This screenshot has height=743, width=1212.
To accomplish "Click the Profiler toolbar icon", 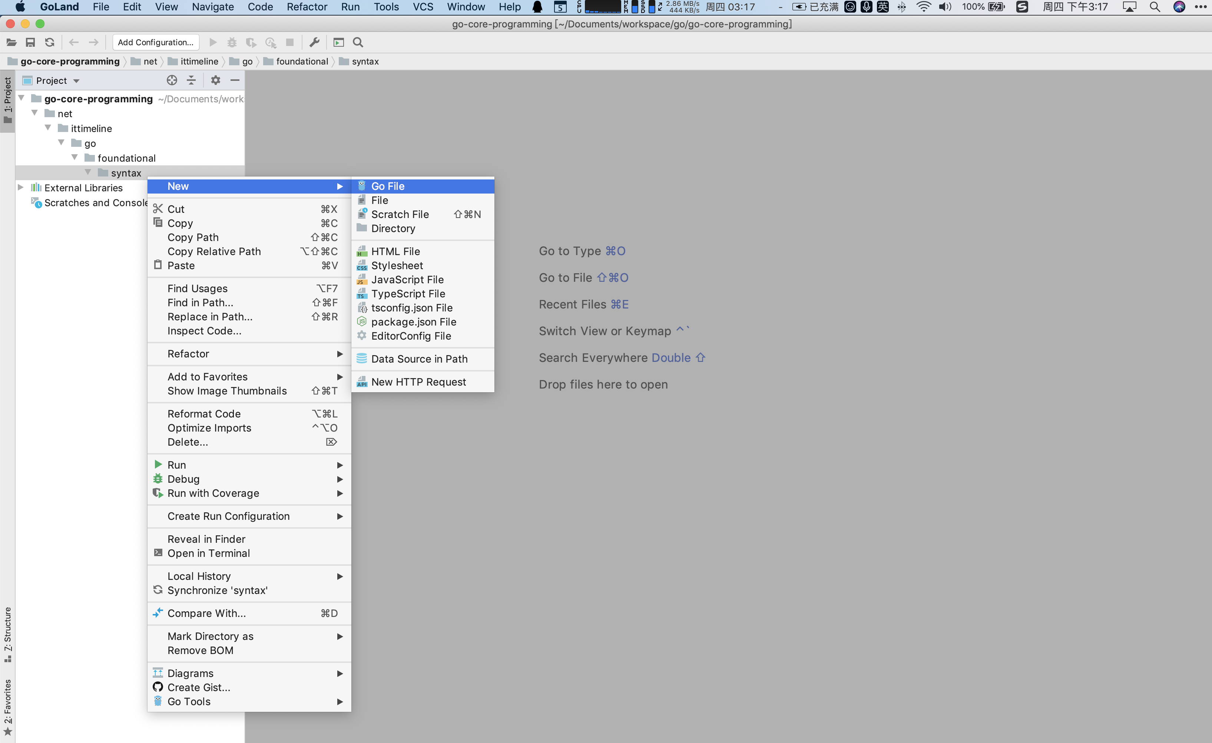I will 271,42.
